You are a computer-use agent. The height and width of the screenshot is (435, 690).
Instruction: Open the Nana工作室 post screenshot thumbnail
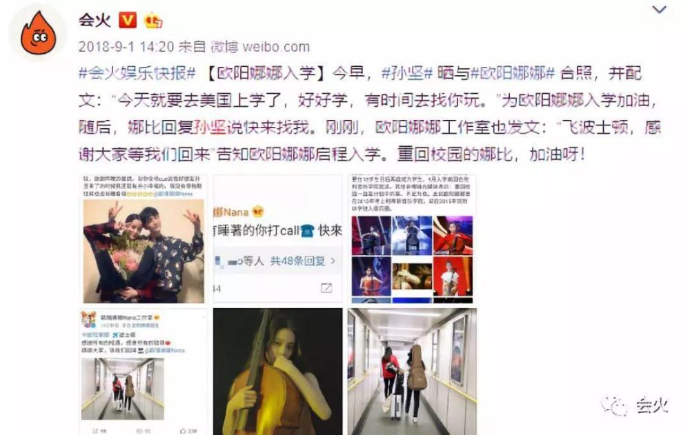coord(144,372)
